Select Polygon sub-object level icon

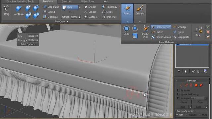[x=196, y=85]
